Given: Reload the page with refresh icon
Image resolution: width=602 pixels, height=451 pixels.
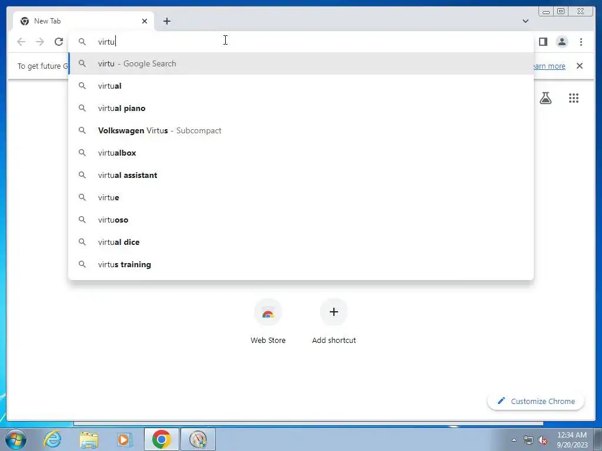Looking at the screenshot, I should pos(59,42).
